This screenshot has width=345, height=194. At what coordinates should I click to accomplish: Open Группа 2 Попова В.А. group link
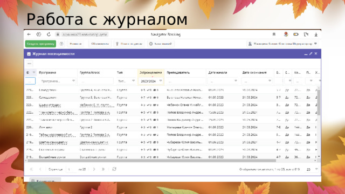click(95, 135)
